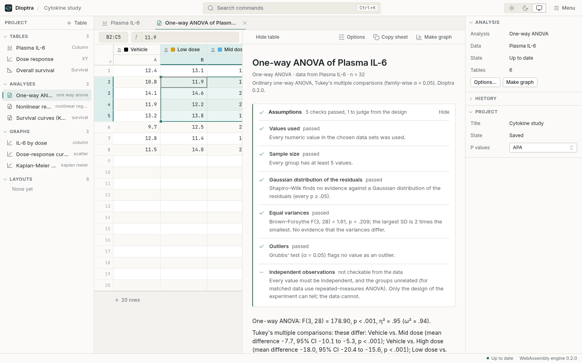
Task: Click Dose-response curve graph icon
Action: pos(10,154)
